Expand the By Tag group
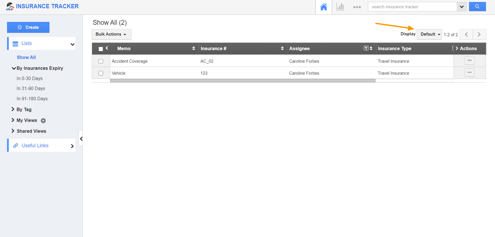 [x=13, y=109]
